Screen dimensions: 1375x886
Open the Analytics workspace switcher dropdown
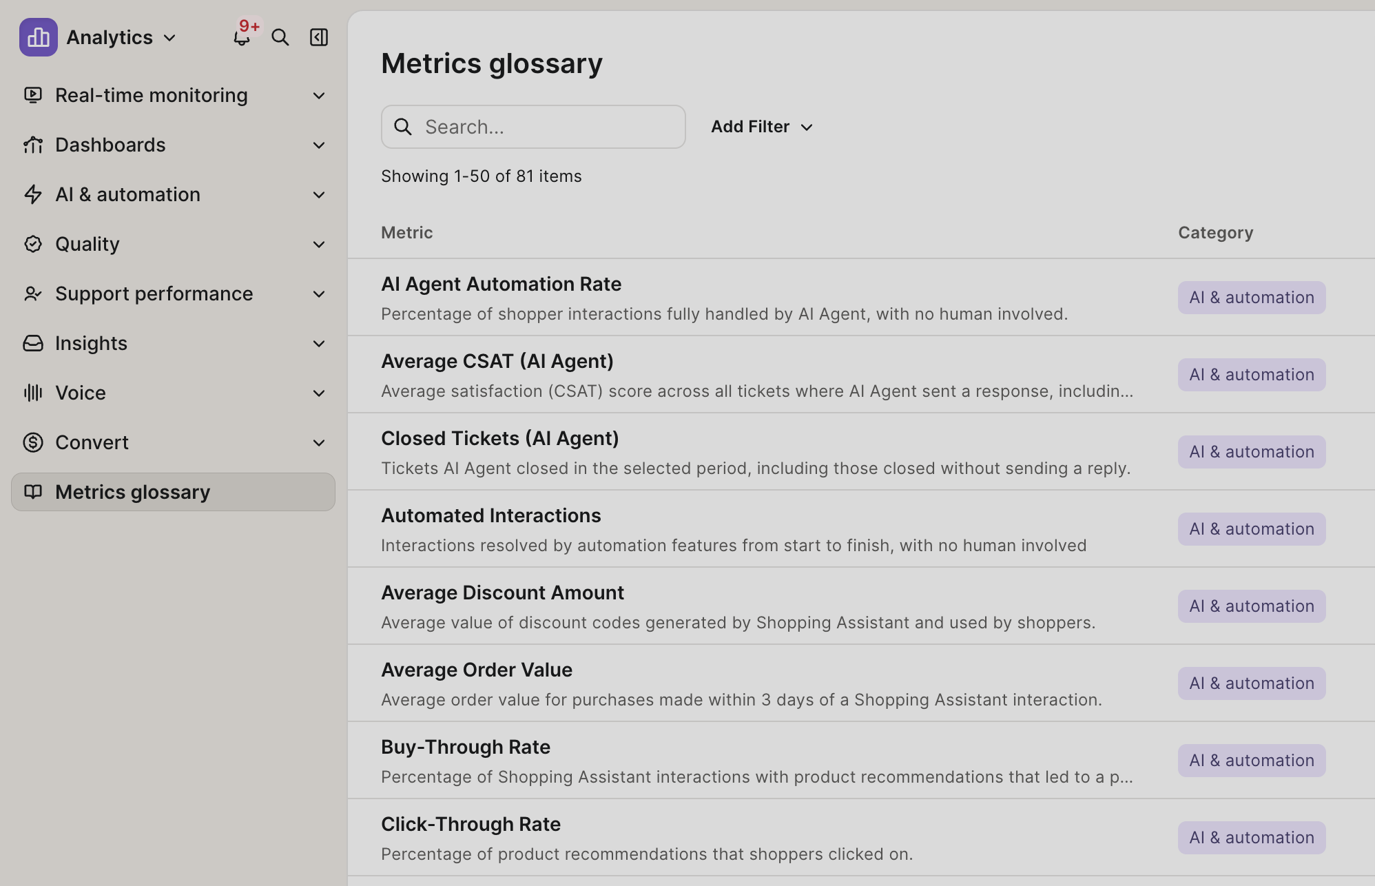coord(121,37)
